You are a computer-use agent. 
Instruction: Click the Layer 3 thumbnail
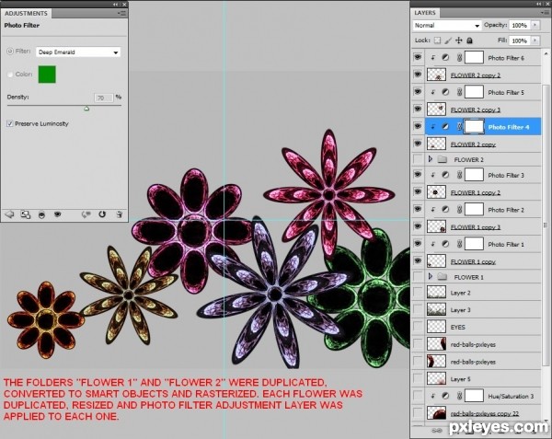pos(436,310)
